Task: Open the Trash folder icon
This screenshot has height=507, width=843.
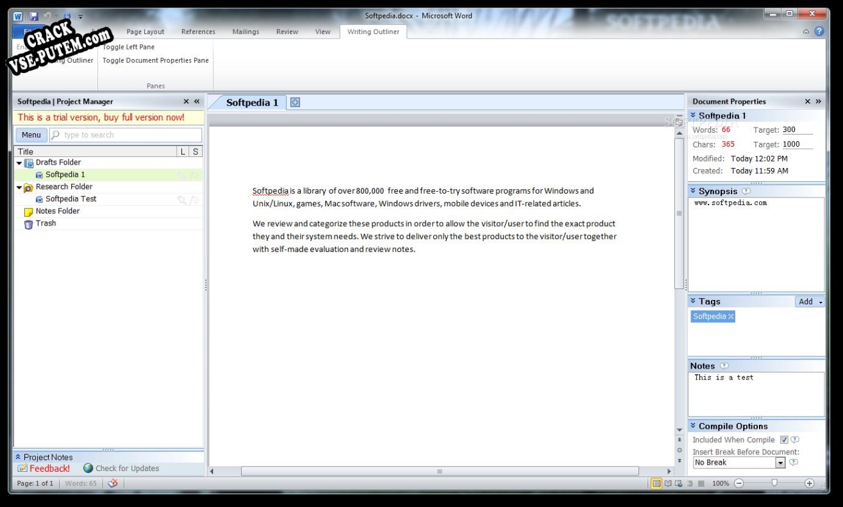Action: click(28, 224)
